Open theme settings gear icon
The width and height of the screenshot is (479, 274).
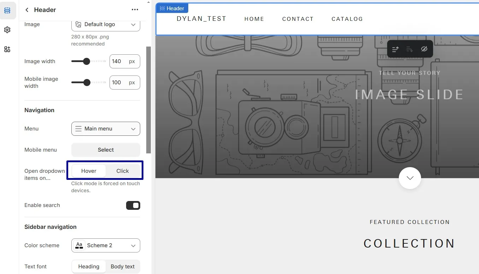pyautogui.click(x=7, y=30)
